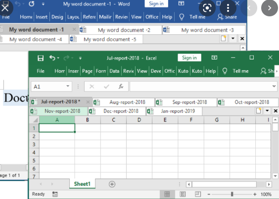Click the Excel vertical scrollbar down arrow
This screenshot has width=279, height=199.
pyautogui.click(x=275, y=176)
